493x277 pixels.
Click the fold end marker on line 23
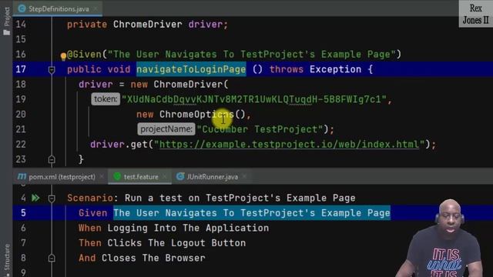point(52,159)
